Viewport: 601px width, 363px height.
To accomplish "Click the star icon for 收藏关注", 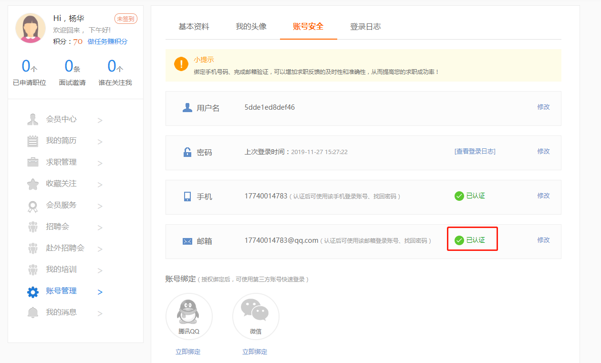I will point(32,184).
